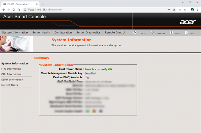Click the orange 'System Information' page heading
The width and height of the screenshot is (201, 133).
(72, 40)
